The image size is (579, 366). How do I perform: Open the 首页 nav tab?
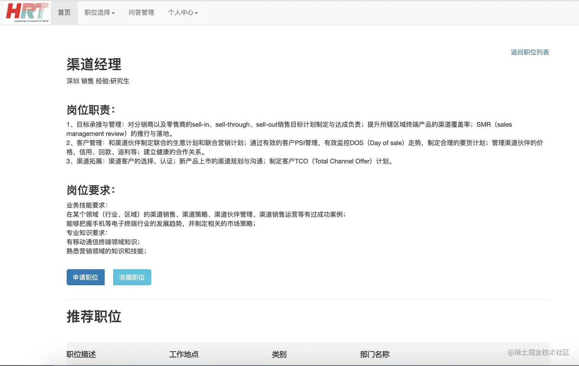click(x=64, y=13)
